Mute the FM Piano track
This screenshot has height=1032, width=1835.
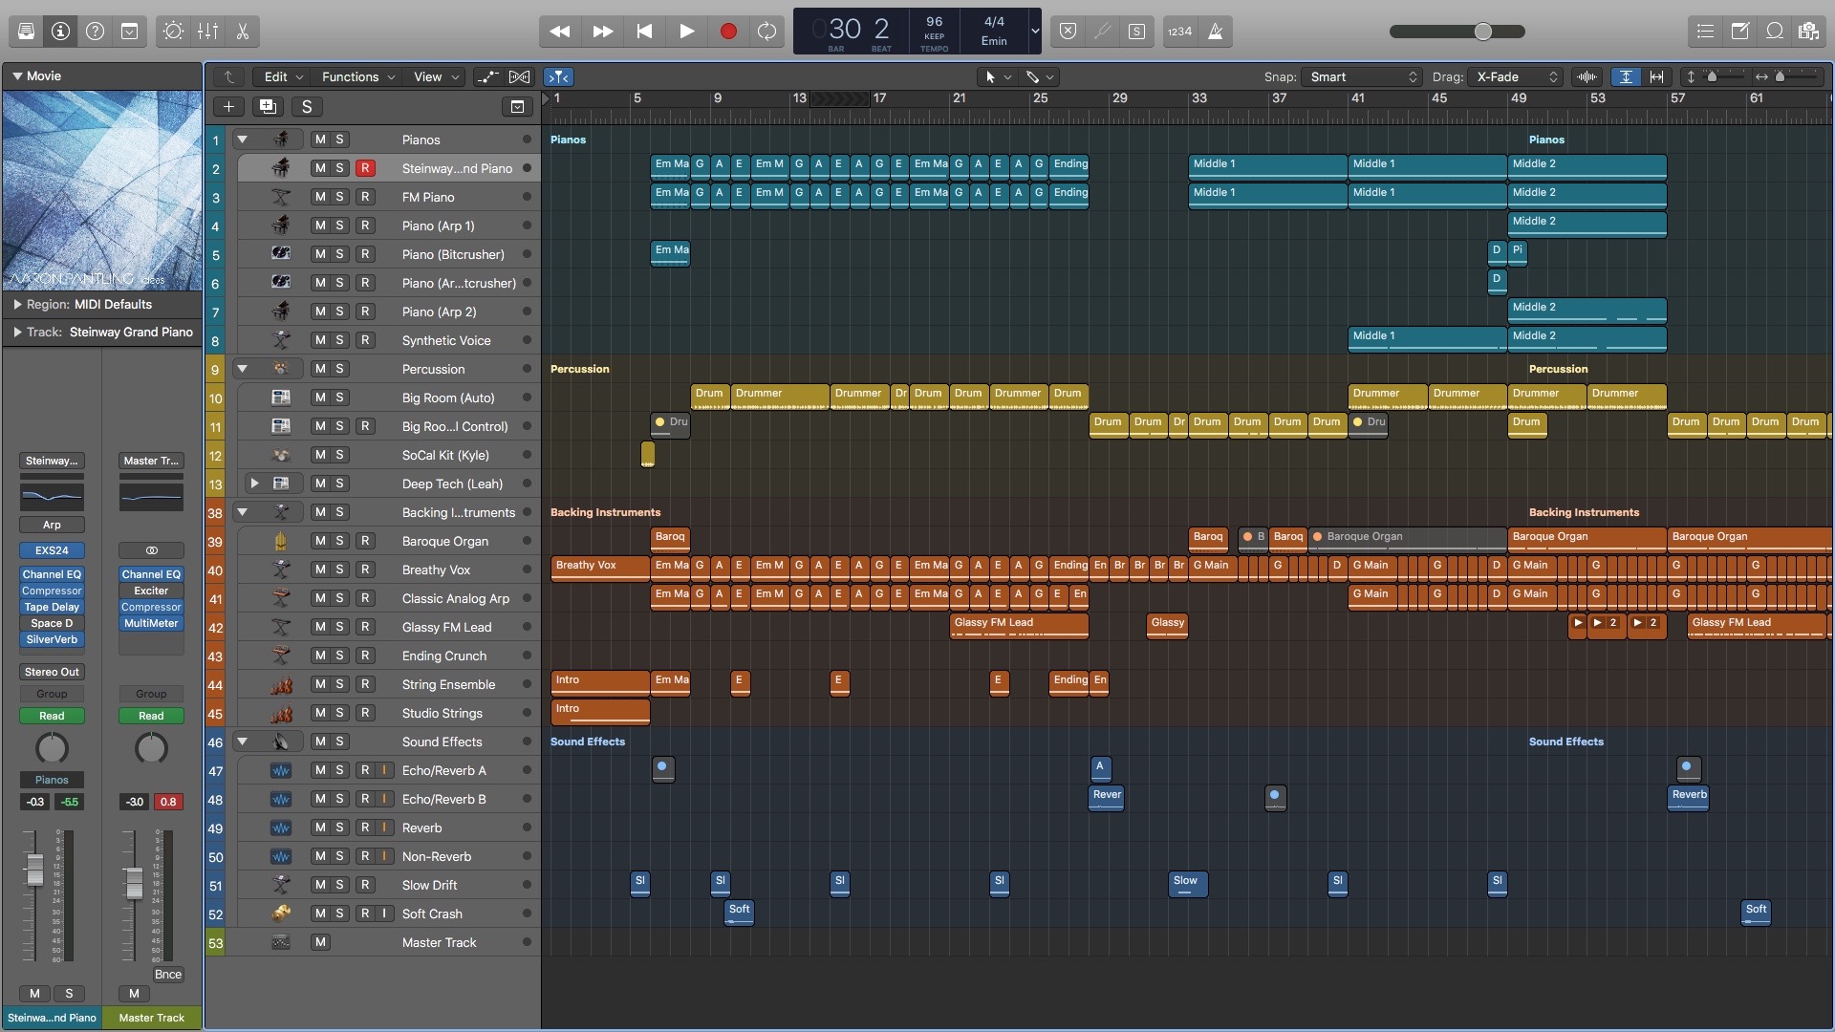pos(320,197)
